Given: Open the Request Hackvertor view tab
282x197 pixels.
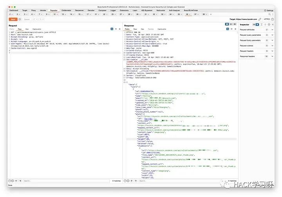Looking at the screenshot, I should (x=37, y=29).
